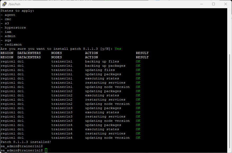Click OK for trainer1n2 restarting services
Viewport: 232px width, 153px height.
(138, 100)
